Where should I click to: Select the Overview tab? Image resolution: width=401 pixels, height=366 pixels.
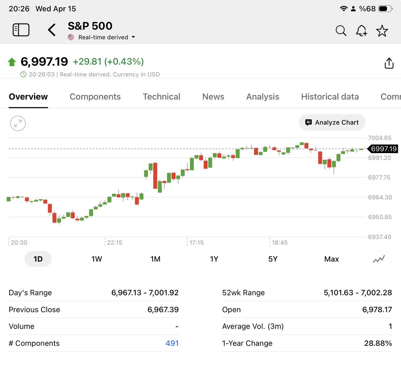pos(28,97)
